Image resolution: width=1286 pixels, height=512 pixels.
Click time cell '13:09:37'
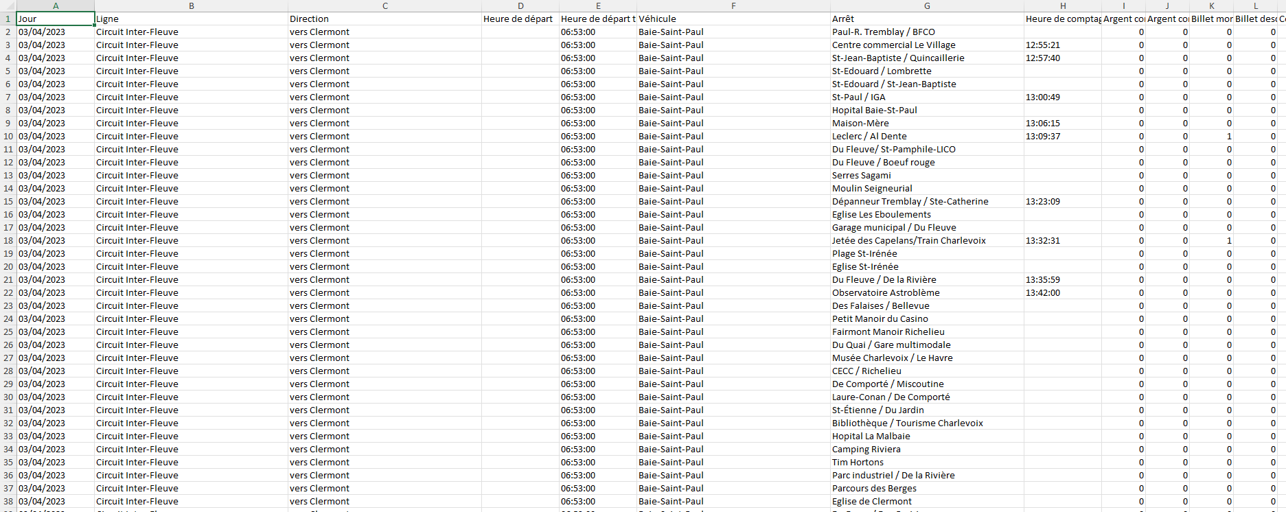click(x=1063, y=136)
